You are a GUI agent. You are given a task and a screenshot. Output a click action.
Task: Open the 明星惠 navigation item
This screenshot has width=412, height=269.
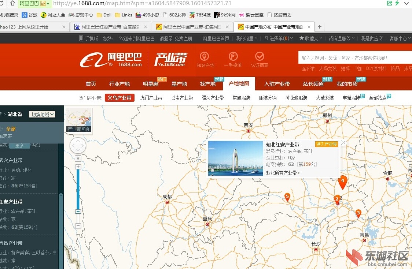click(151, 84)
